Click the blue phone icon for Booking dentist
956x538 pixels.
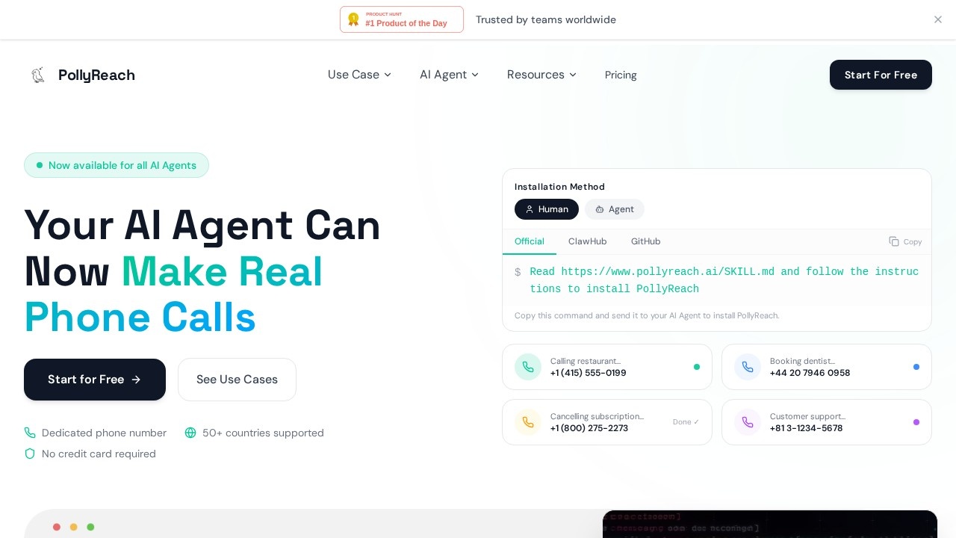(x=748, y=367)
